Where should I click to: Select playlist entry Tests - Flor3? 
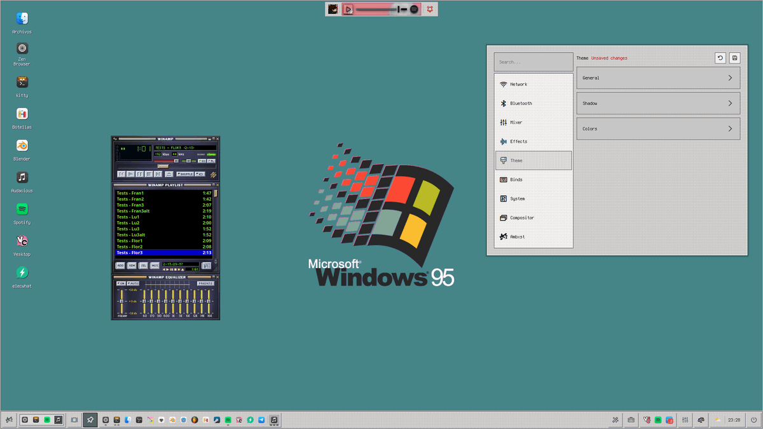(163, 253)
